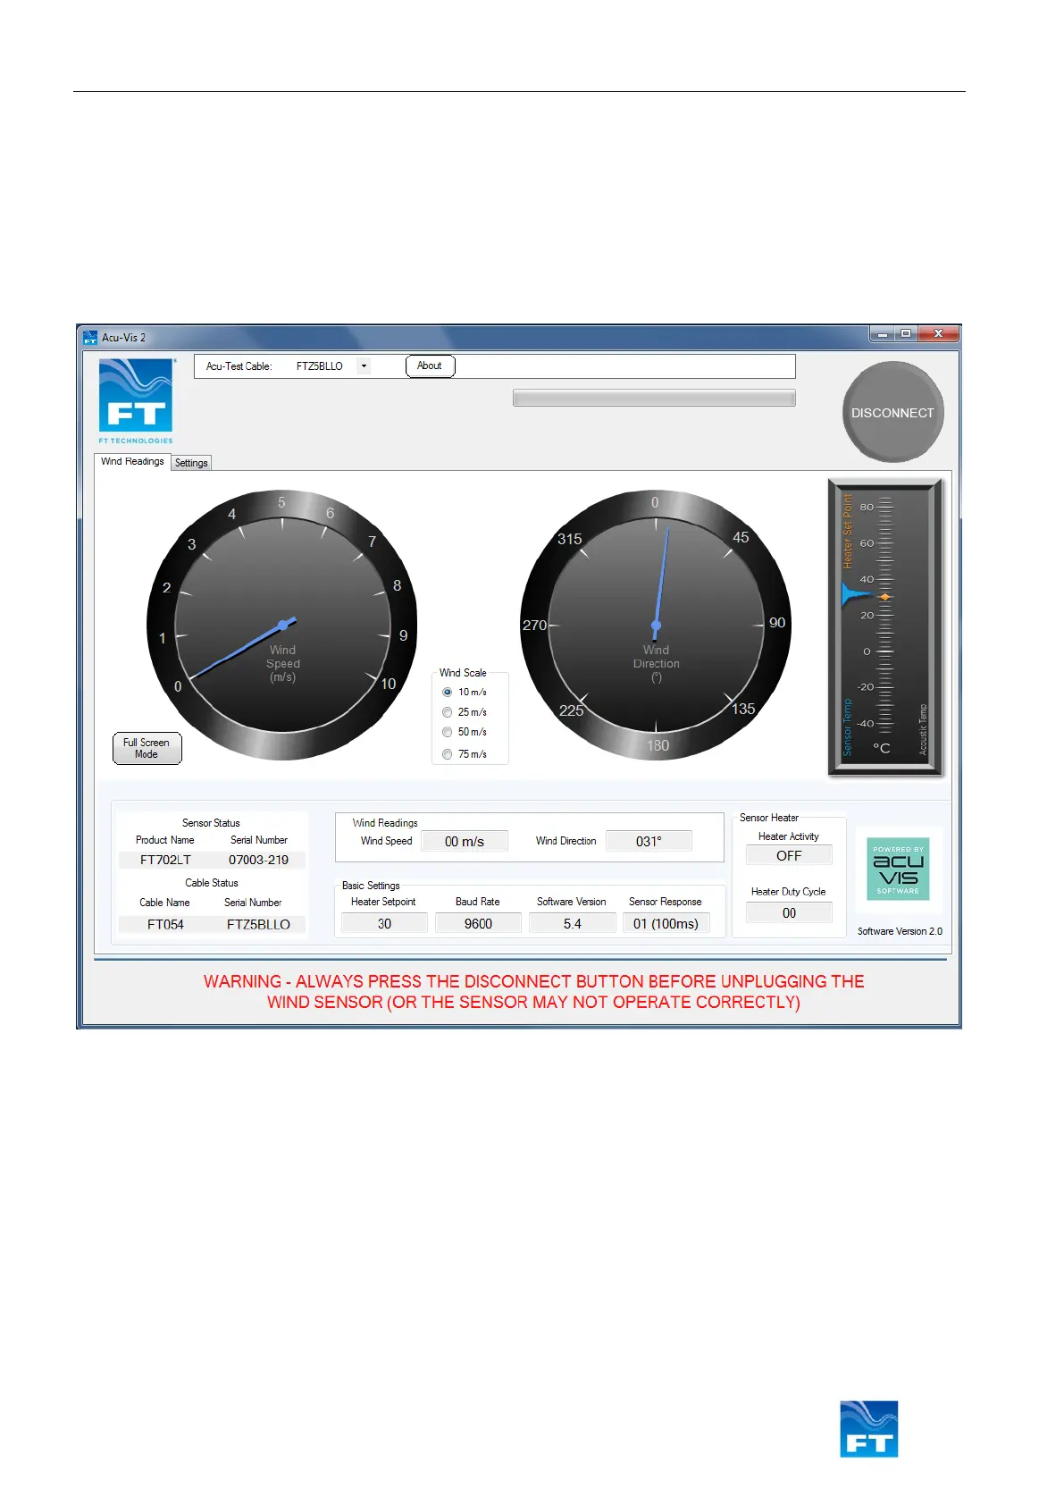Image resolution: width=1064 pixels, height=1504 pixels.
Task: Click the orange heater set point marker
Action: 885,597
